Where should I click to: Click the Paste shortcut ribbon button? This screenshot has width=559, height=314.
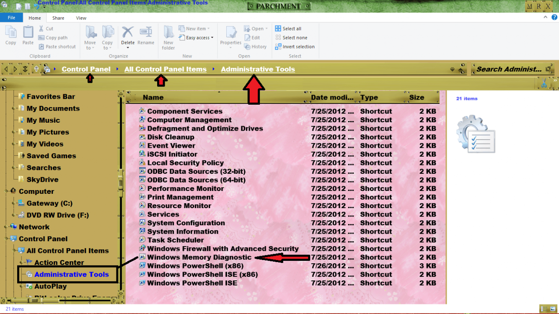(x=57, y=47)
